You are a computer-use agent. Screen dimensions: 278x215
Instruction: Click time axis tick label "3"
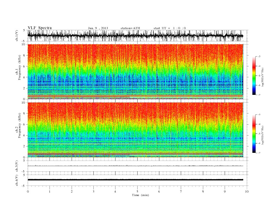[93, 191]
